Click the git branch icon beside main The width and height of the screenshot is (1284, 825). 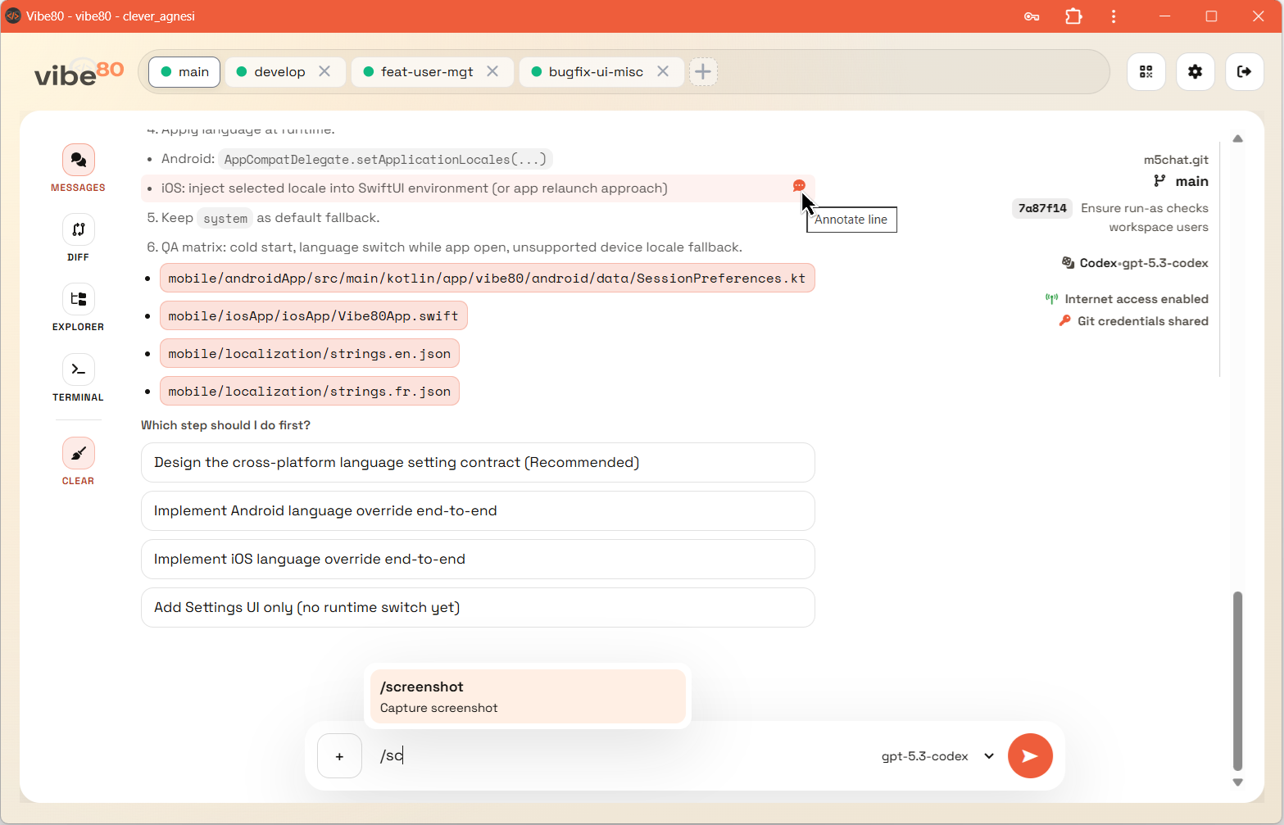pyautogui.click(x=1159, y=181)
